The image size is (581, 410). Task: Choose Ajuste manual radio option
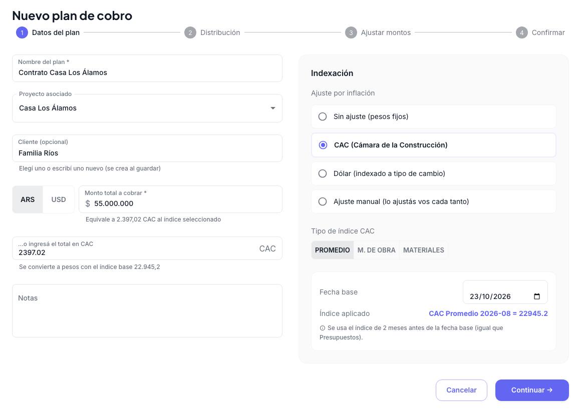click(434, 201)
